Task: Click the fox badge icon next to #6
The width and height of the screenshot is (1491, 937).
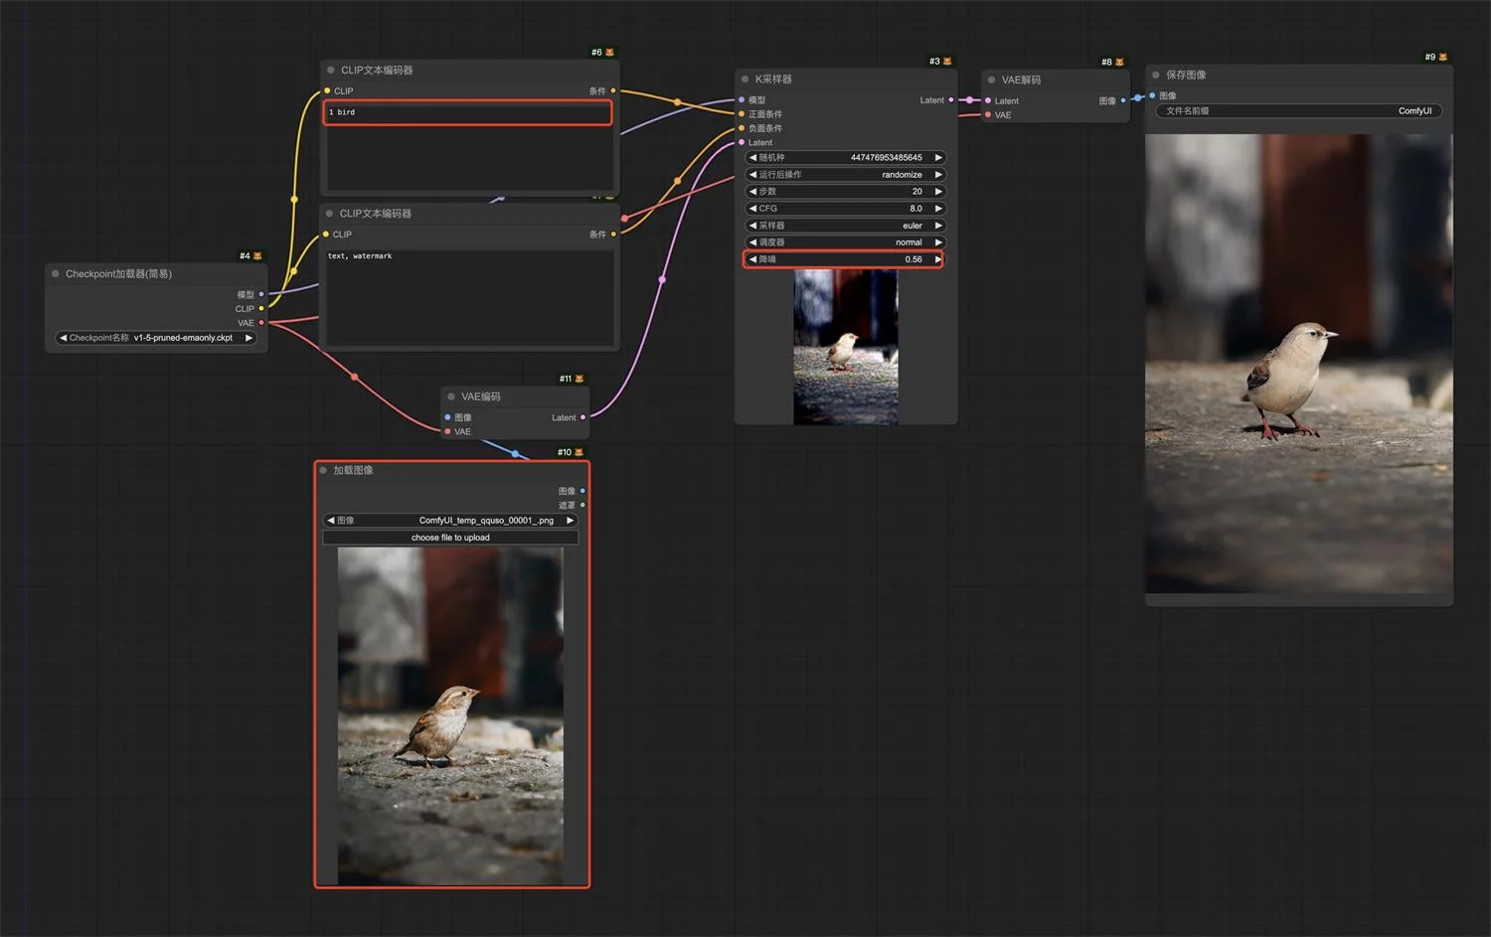Action: click(x=609, y=53)
